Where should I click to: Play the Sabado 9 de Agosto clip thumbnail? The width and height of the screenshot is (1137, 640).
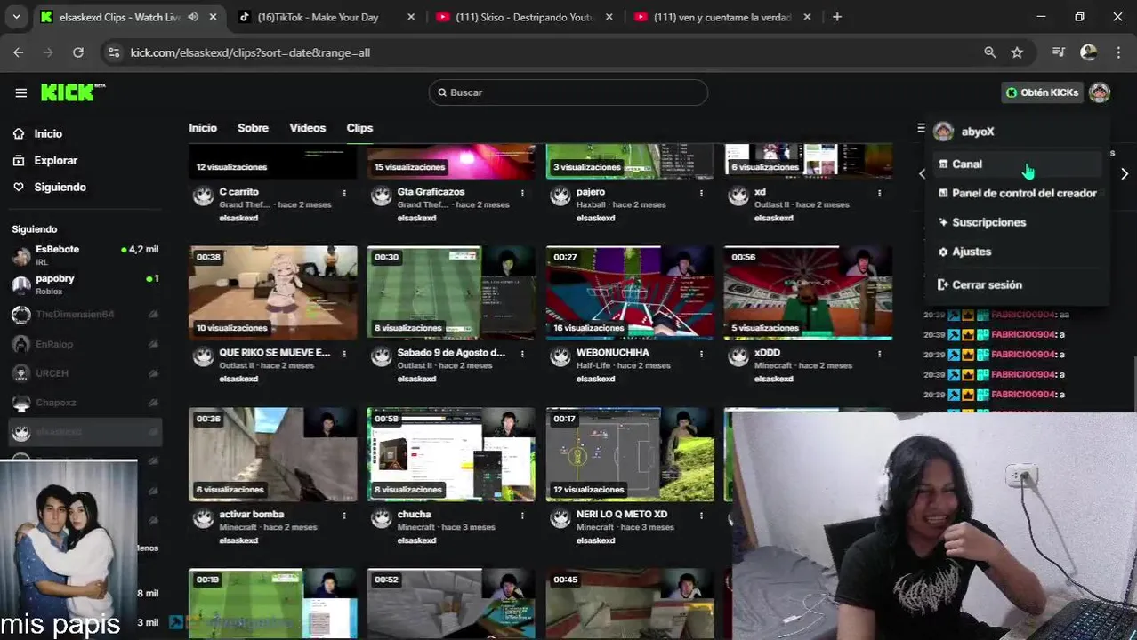(451, 292)
